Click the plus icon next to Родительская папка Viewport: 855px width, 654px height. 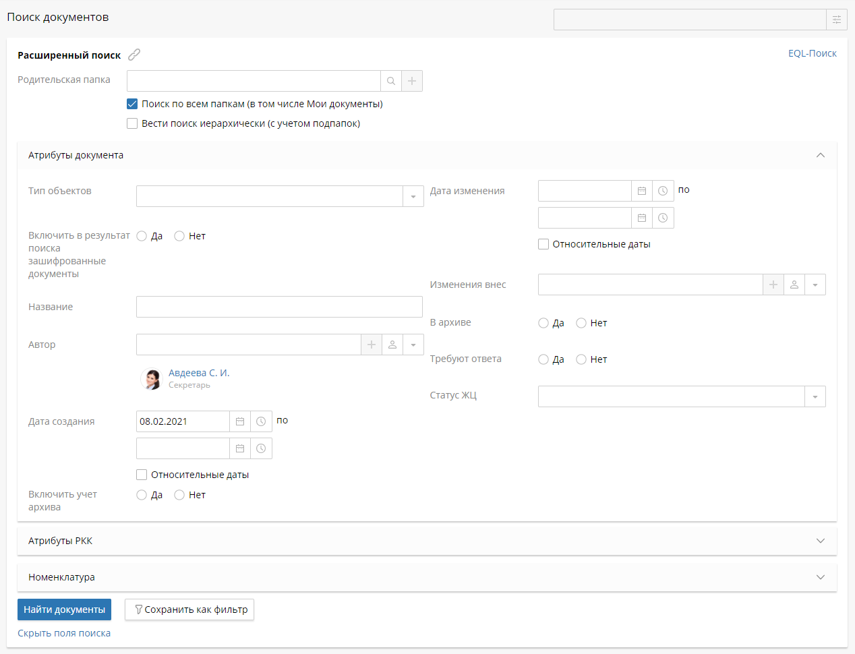(412, 81)
